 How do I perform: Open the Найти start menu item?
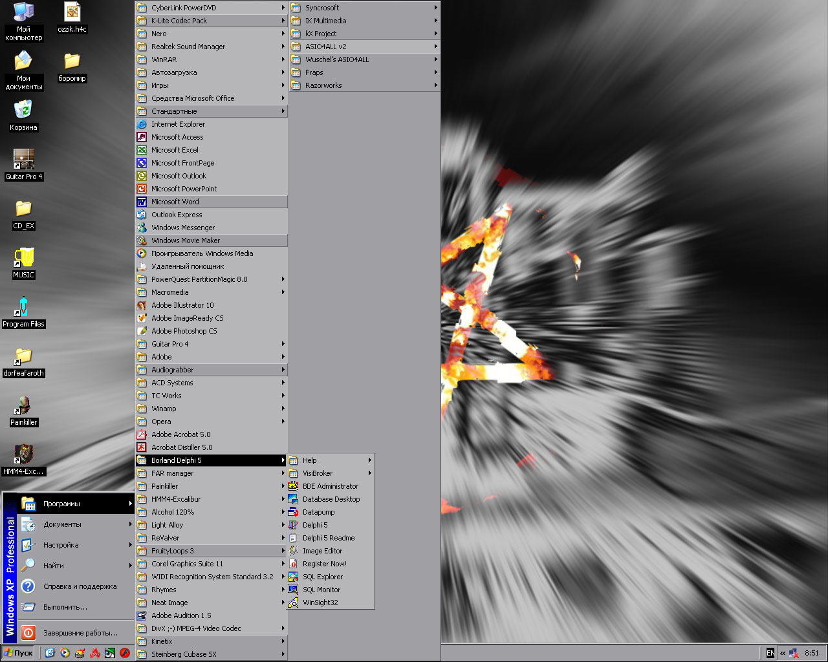tap(76, 566)
